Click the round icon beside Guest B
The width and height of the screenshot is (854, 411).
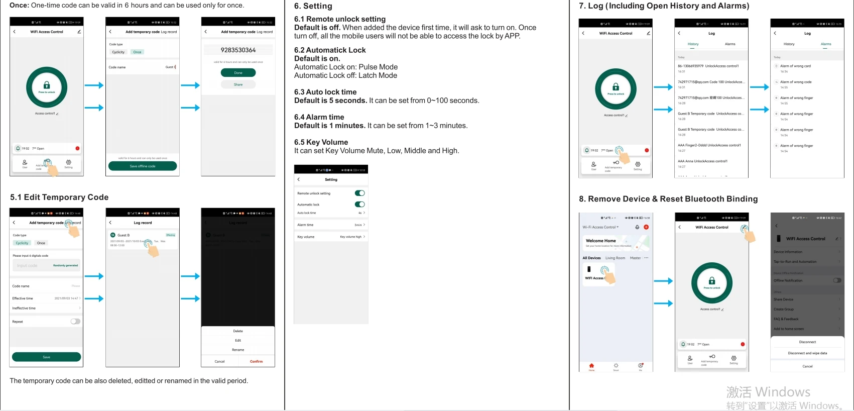(113, 235)
